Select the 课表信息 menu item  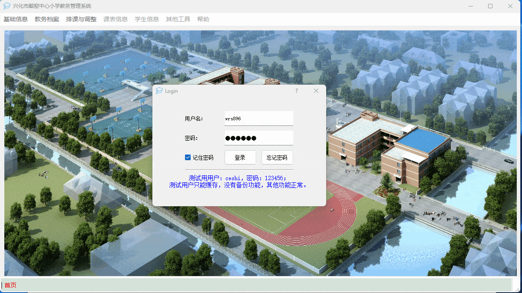[x=116, y=19]
